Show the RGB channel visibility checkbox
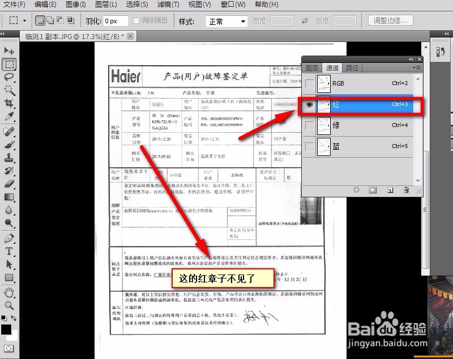 click(x=308, y=83)
